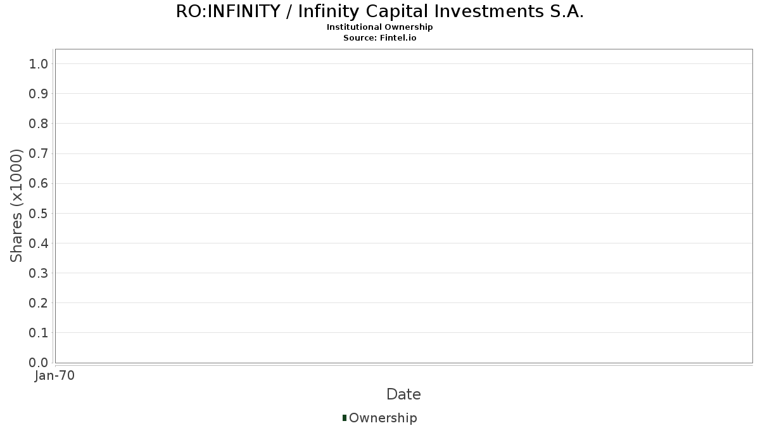Select the Jan-70 x-axis tick label
Viewport: 760px width, 428px height.
(x=55, y=375)
